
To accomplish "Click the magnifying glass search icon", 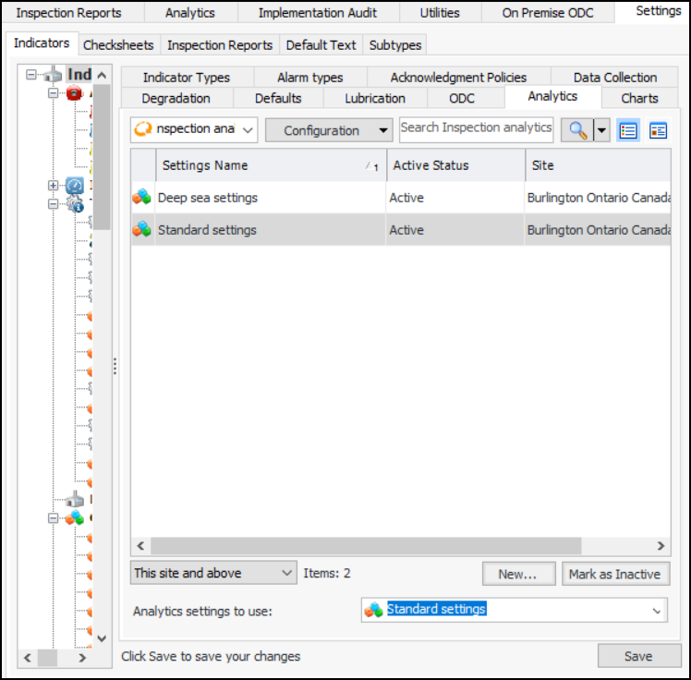I will (x=577, y=130).
